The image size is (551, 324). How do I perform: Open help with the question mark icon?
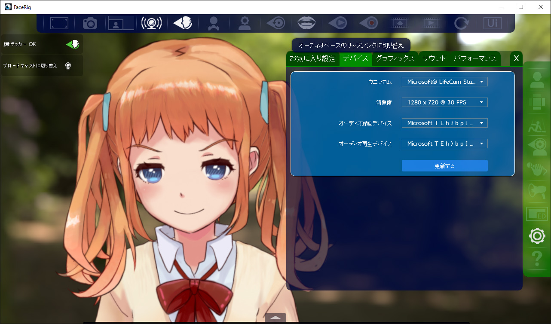[x=537, y=258]
